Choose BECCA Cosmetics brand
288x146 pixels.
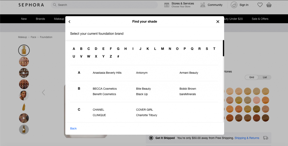105,89
